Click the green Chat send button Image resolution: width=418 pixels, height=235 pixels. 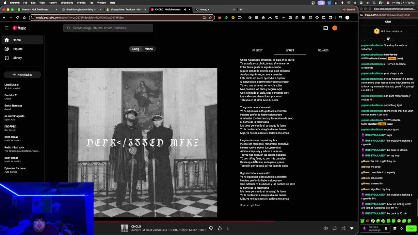tap(411, 228)
